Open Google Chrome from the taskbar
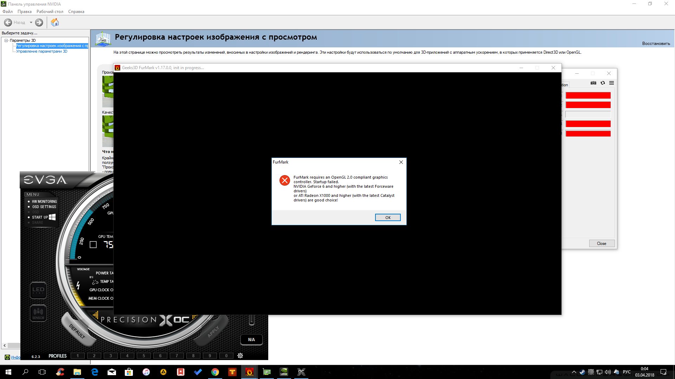This screenshot has width=675, height=379. pos(215,372)
